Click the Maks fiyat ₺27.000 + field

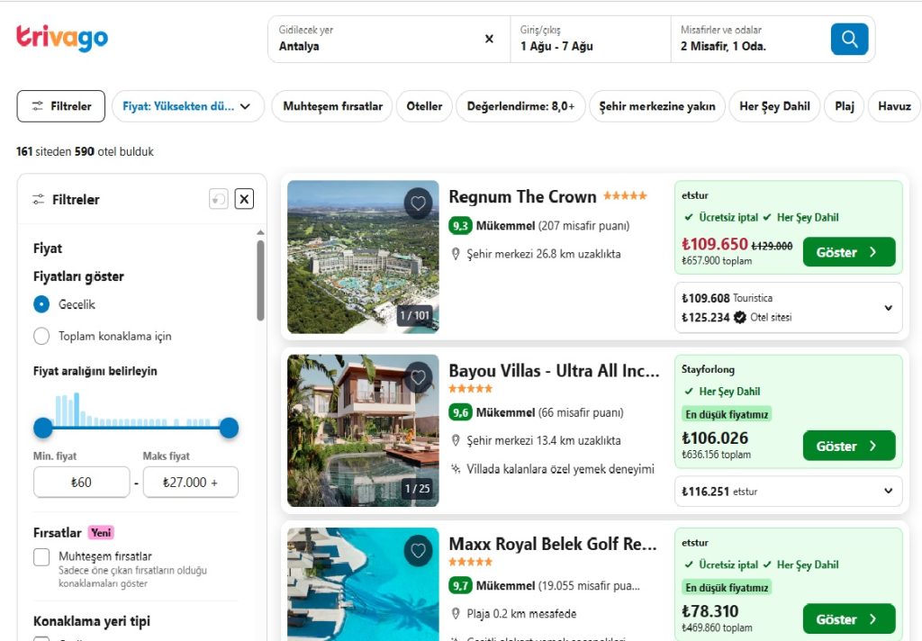click(191, 483)
